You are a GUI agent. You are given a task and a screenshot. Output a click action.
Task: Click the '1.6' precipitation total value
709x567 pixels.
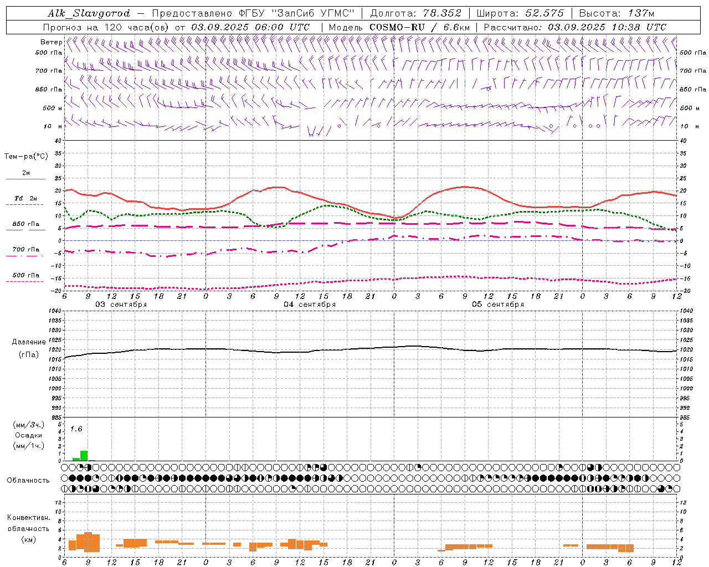coord(76,429)
